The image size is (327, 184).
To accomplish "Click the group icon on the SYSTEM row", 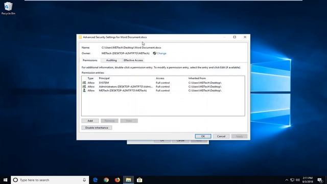I will click(84, 83).
